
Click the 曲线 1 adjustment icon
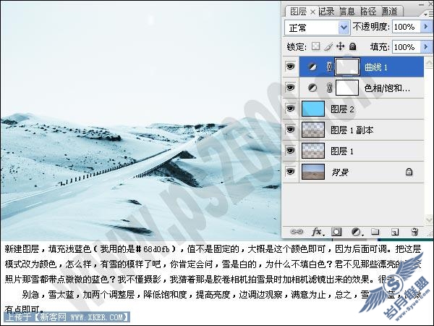pos(312,67)
